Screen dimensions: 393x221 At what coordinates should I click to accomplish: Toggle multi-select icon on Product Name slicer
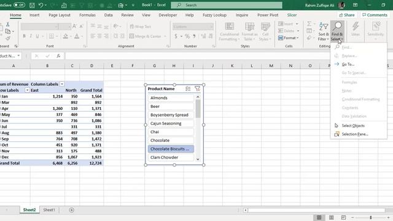188,88
